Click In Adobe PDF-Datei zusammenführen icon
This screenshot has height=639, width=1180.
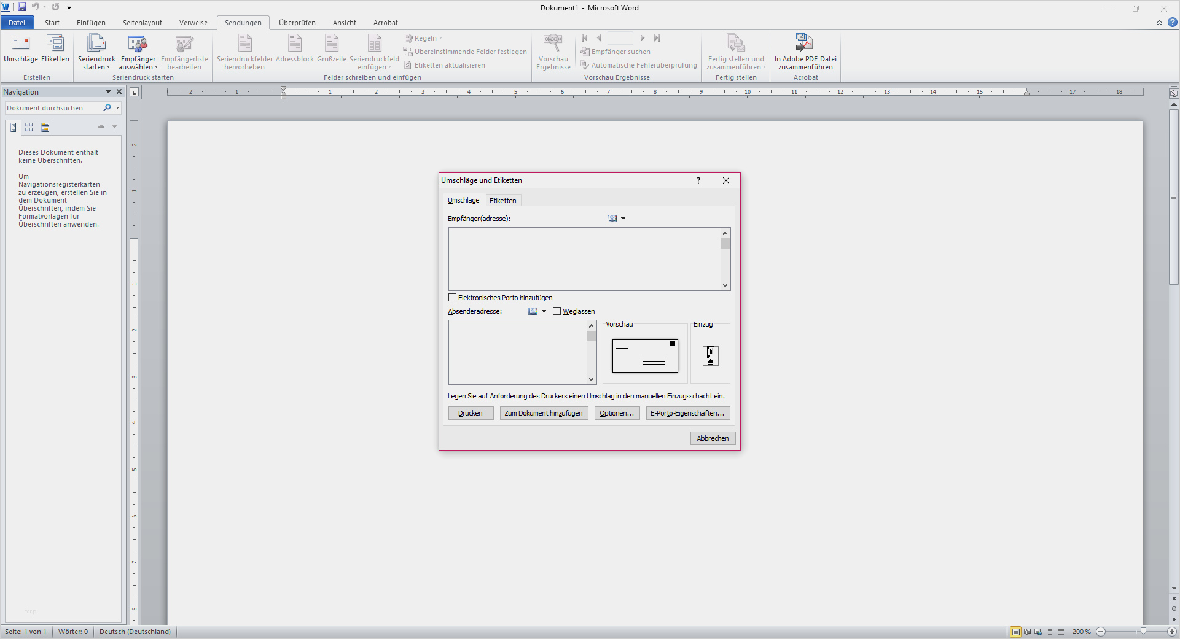[805, 53]
